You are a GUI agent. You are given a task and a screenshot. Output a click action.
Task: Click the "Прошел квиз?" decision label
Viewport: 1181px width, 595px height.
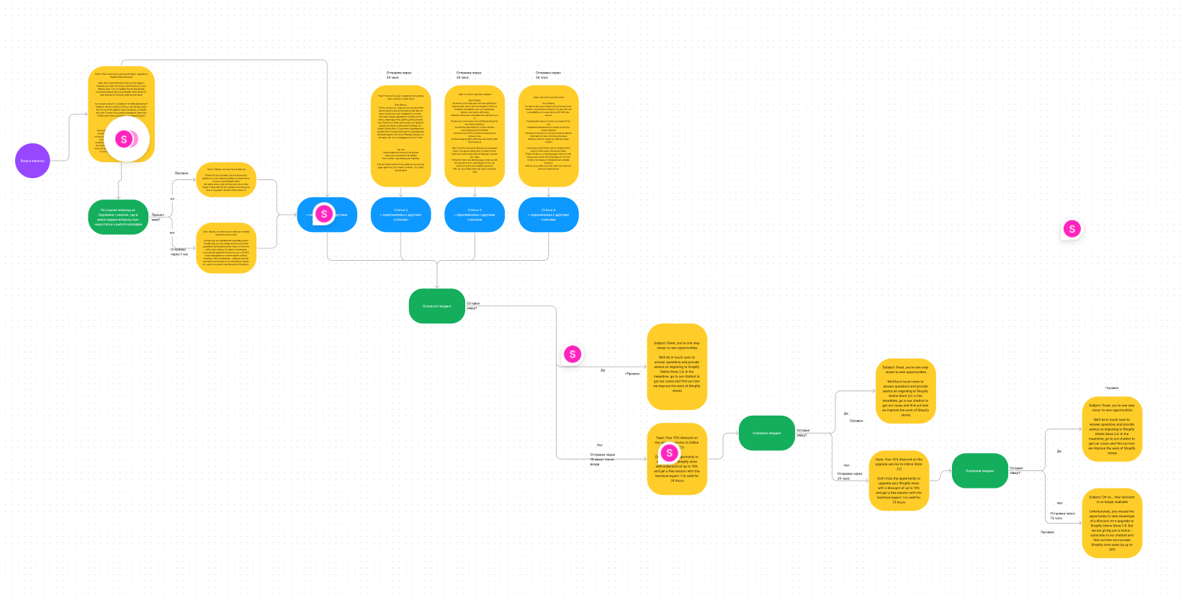pyautogui.click(x=157, y=217)
